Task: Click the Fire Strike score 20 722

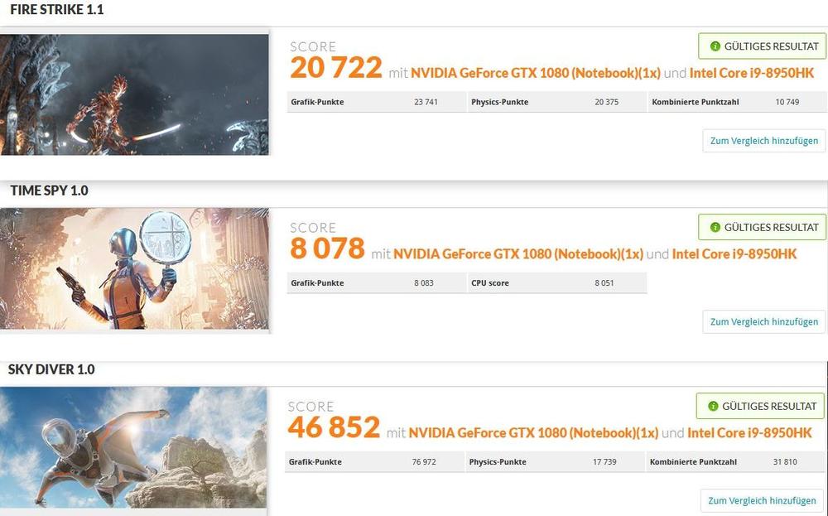Action: (336, 68)
